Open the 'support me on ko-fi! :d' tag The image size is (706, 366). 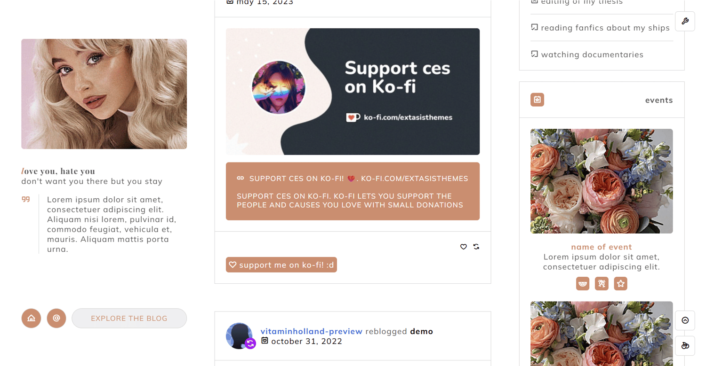[281, 265]
